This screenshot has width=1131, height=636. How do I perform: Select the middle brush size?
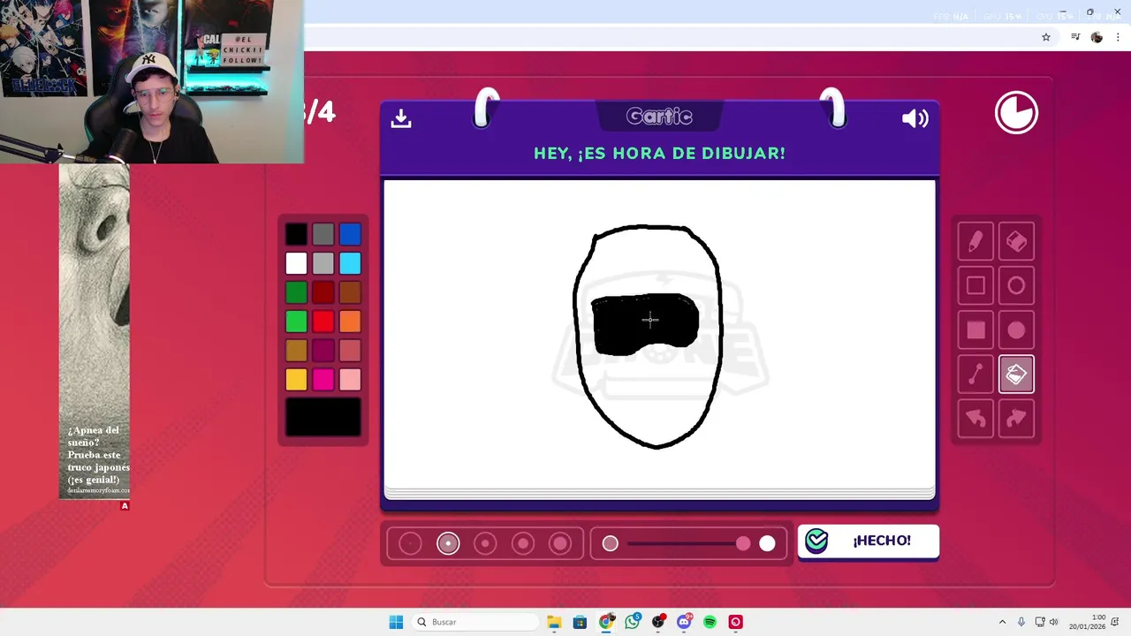(x=485, y=543)
